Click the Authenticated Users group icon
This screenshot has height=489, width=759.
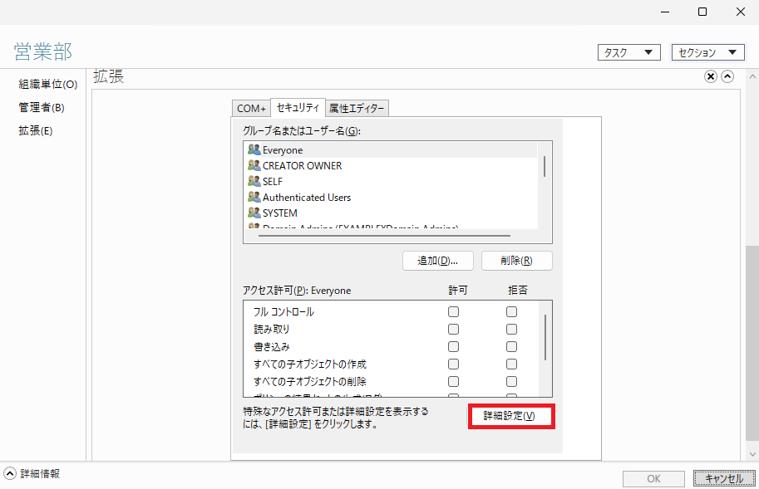254,197
